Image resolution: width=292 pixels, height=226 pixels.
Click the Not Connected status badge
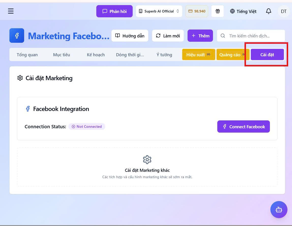(x=87, y=126)
